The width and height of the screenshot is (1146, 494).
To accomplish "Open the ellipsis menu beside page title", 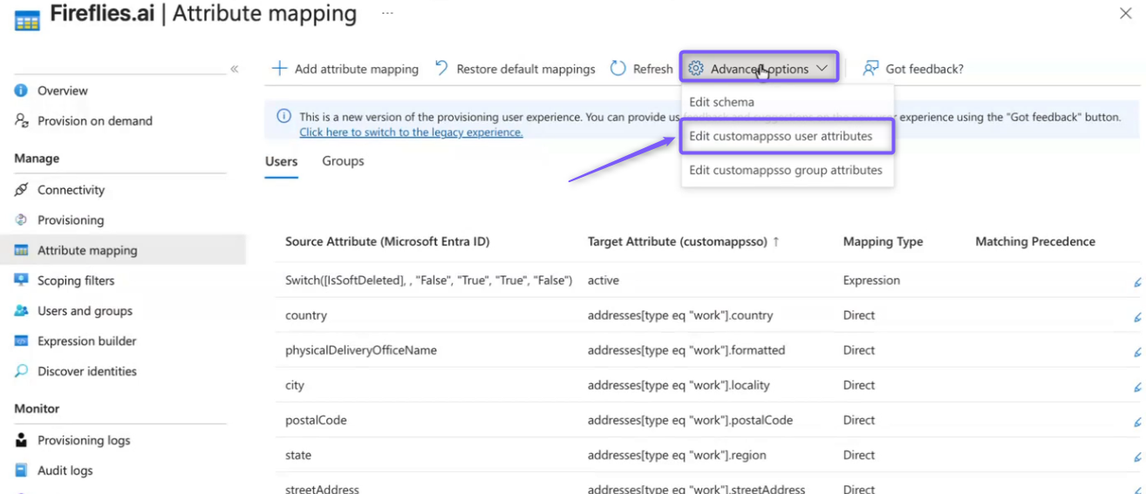I will pos(387,14).
